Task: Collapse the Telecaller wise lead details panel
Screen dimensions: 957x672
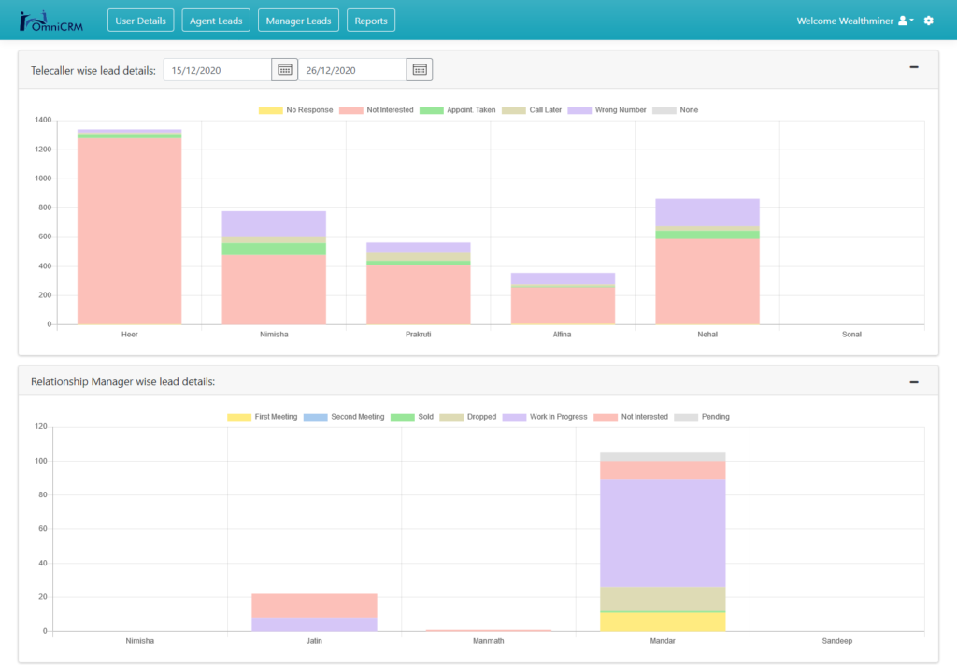Action: (x=914, y=67)
